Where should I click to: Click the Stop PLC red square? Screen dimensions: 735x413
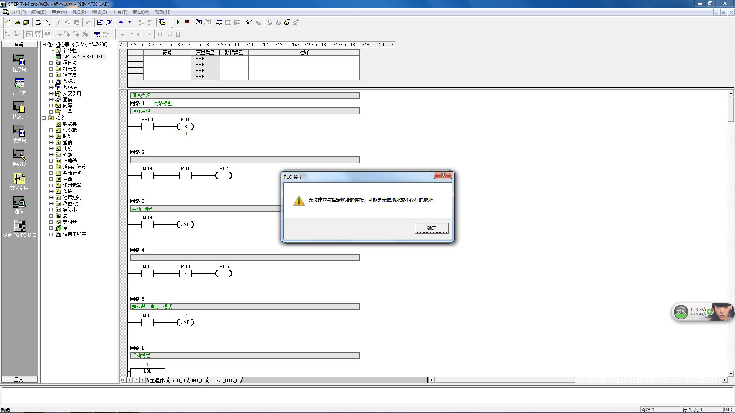pos(187,22)
